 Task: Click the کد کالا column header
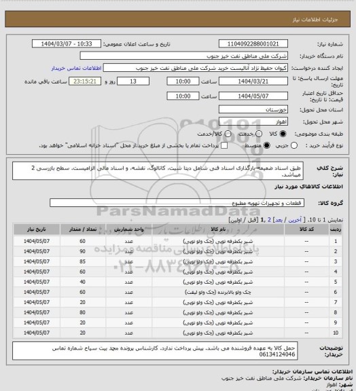[x=306, y=229]
